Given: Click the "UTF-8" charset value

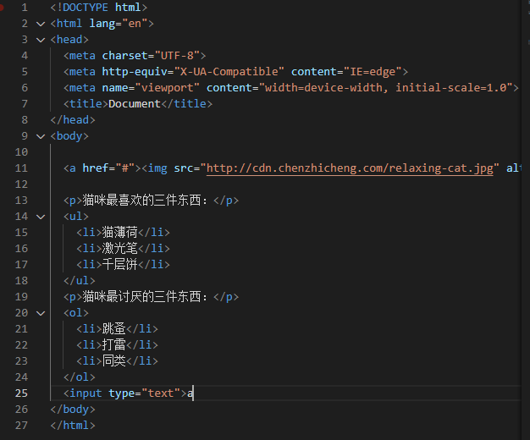Looking at the screenshot, I should click(x=174, y=56).
